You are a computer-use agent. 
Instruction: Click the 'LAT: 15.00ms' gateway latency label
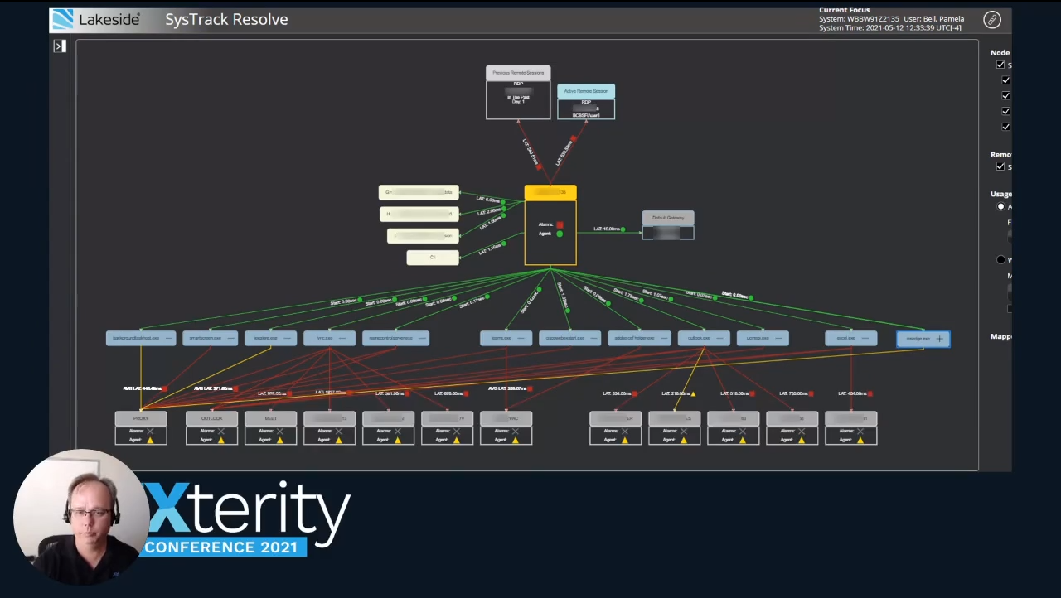[x=606, y=229]
